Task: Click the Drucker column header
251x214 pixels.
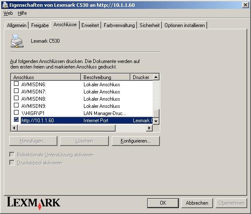Action: (141, 77)
